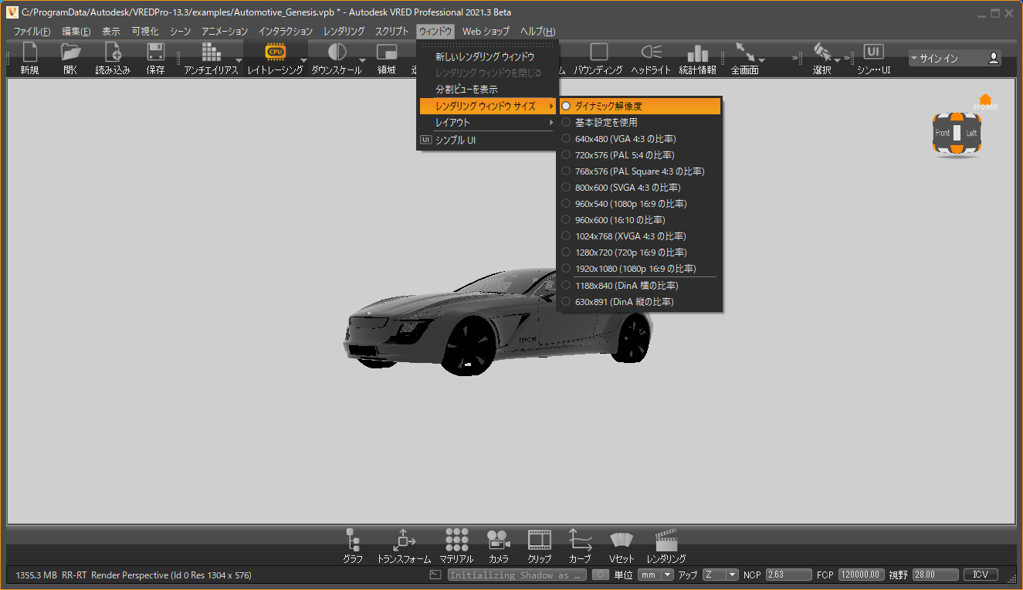Open the トランスフォーム (Transform) module
Viewport: 1023px width, 590px height.
405,540
